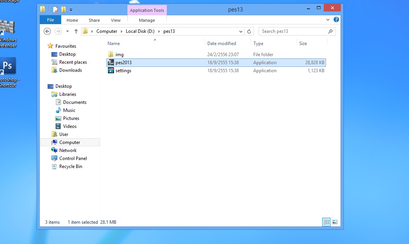This screenshot has height=244, width=409.
Task: Click the folder icon in the title bar
Action: click(43, 10)
